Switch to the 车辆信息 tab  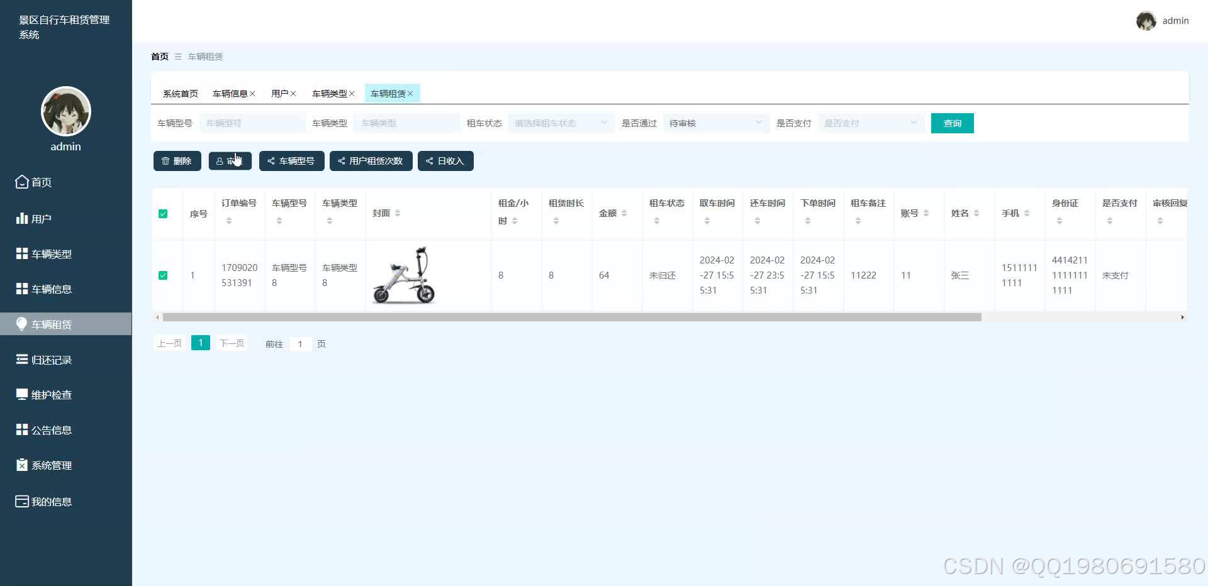230,93
